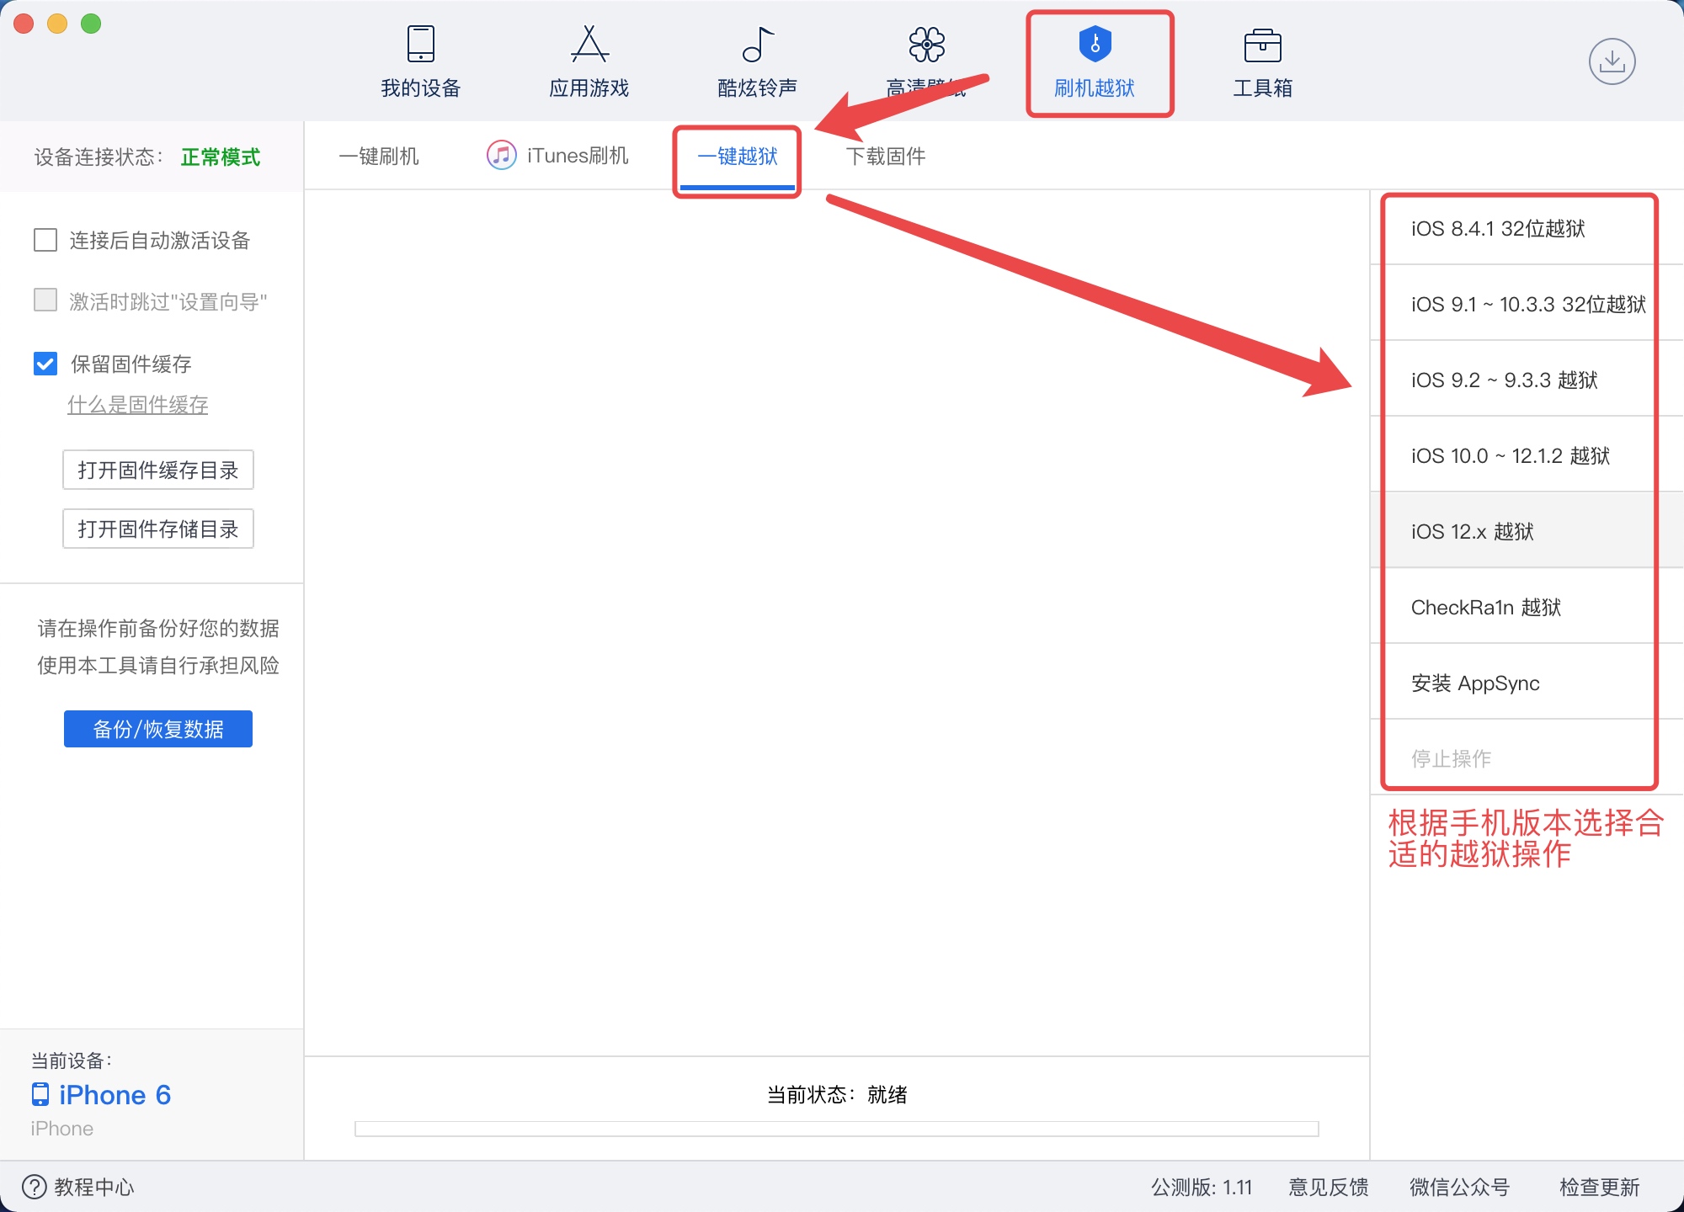Open the firmware cache directory button
This screenshot has height=1212, width=1684.
tap(158, 470)
